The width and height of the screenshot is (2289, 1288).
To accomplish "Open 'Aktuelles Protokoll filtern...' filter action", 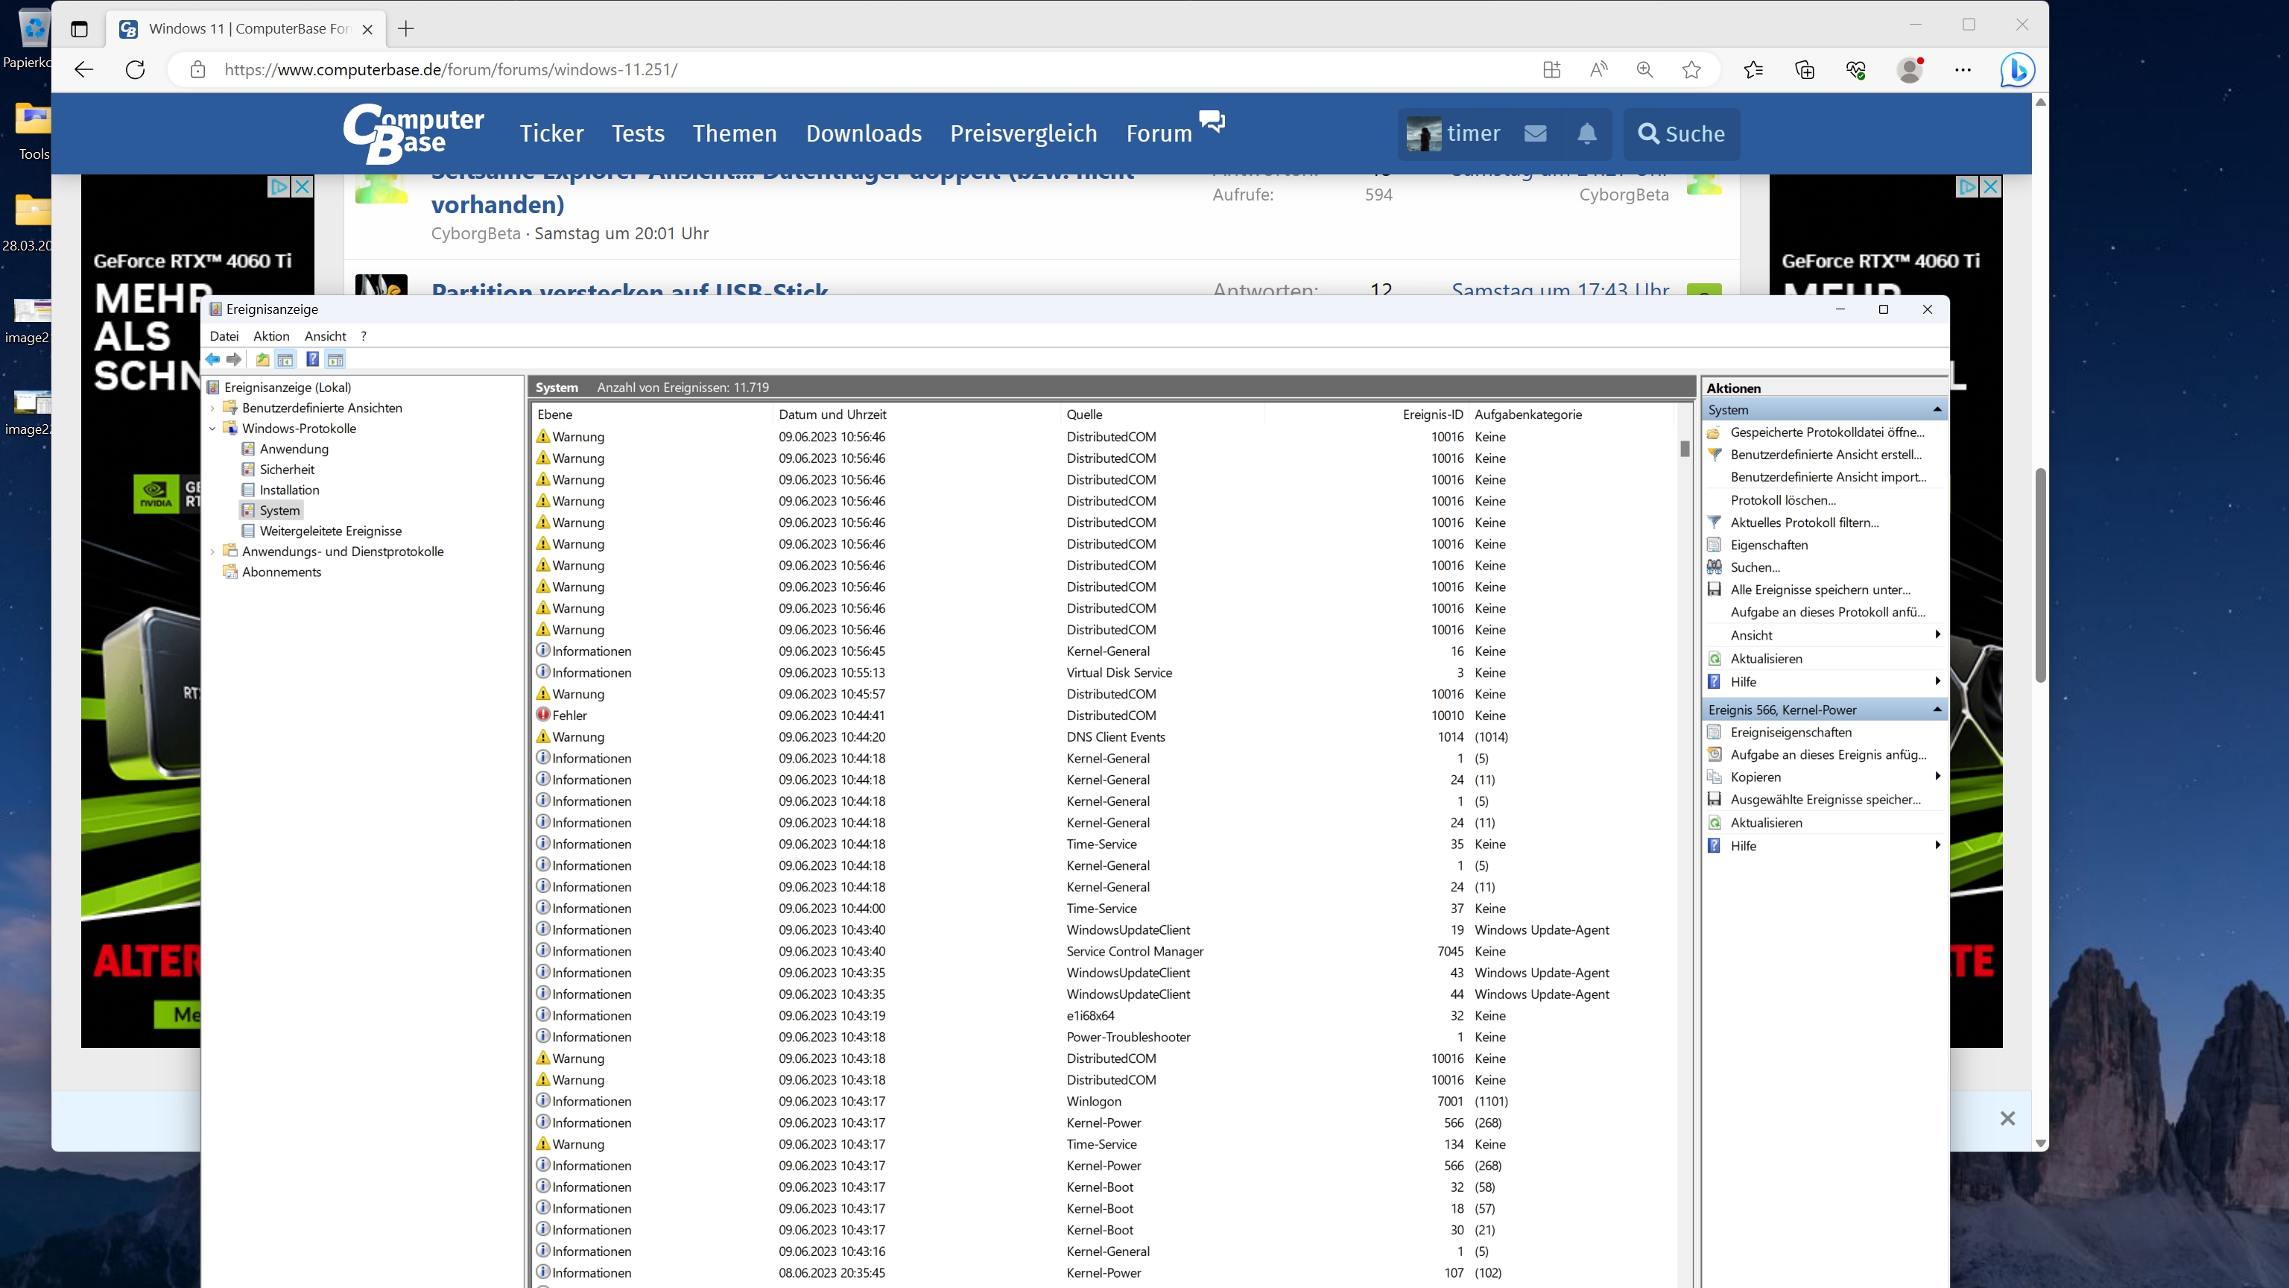I will (1804, 523).
